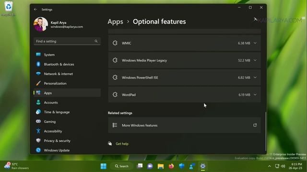Click the 52.2 MB size value
The height and width of the screenshot is (172, 307).
[x=244, y=61]
